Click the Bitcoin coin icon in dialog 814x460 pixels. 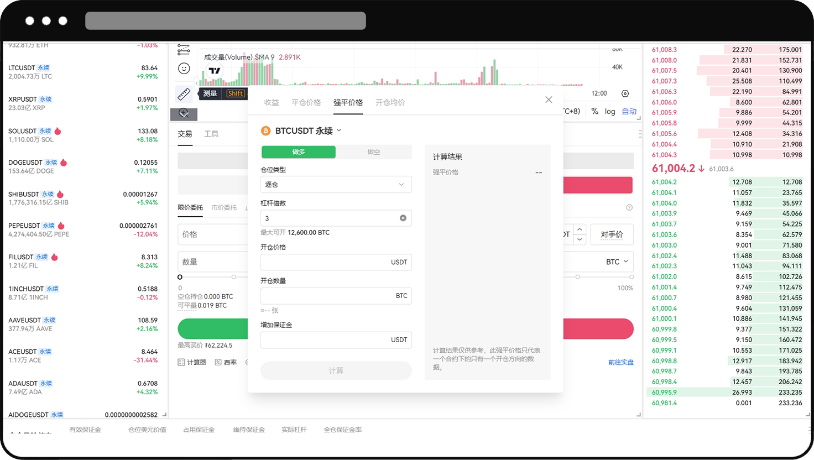click(265, 131)
